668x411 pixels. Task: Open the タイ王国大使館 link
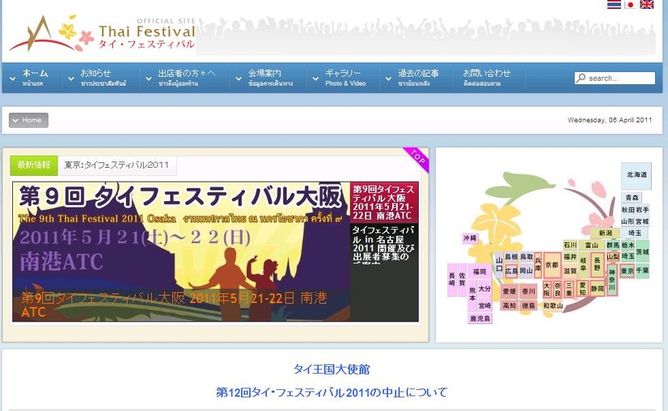tap(332, 369)
